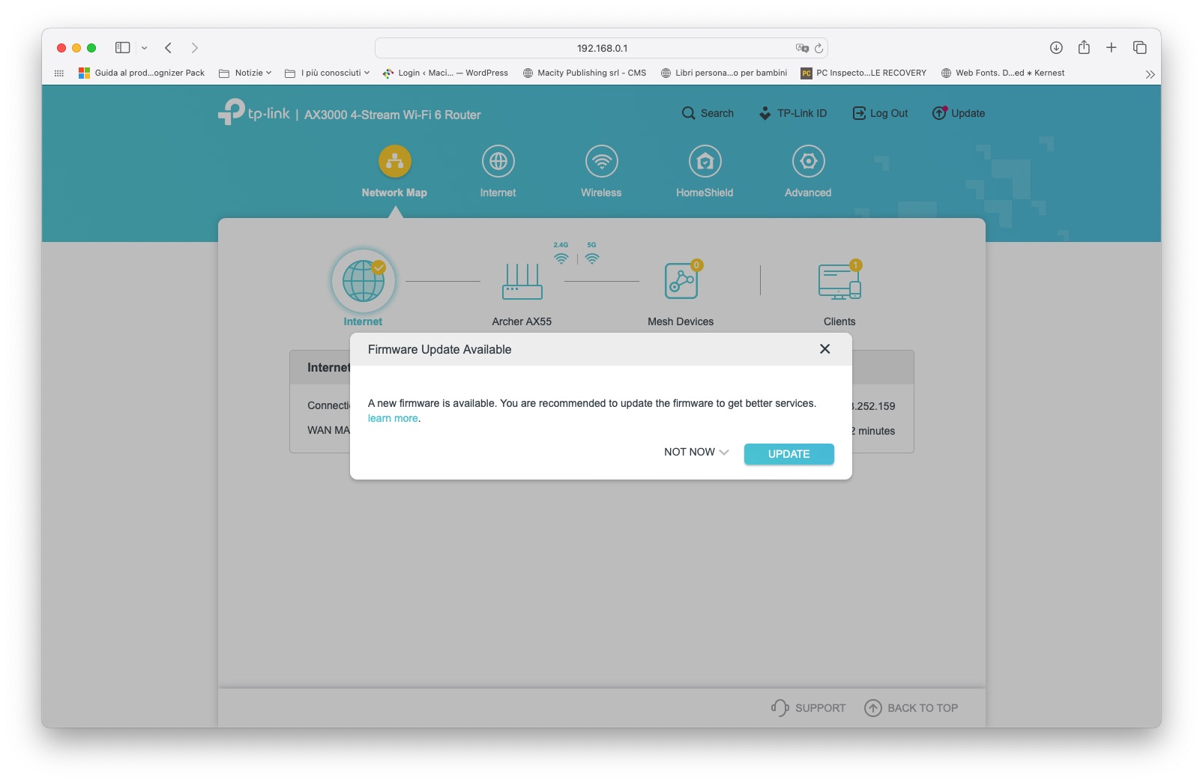This screenshot has width=1203, height=783.
Task: Select the Mesh Devices icon
Action: [681, 281]
